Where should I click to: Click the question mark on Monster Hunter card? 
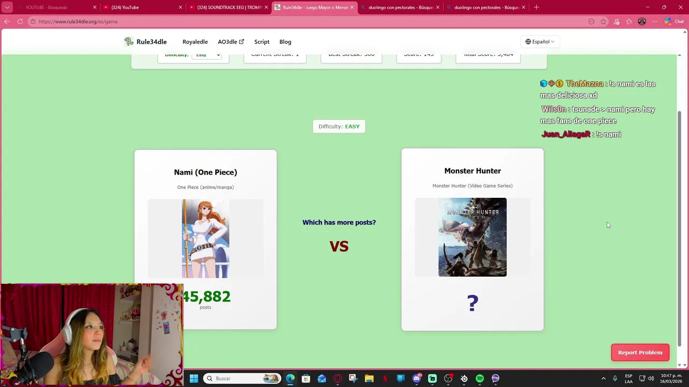coord(473,303)
